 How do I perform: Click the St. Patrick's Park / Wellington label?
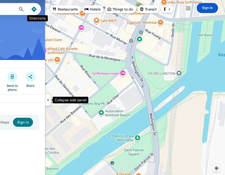pyautogui.click(x=120, y=138)
